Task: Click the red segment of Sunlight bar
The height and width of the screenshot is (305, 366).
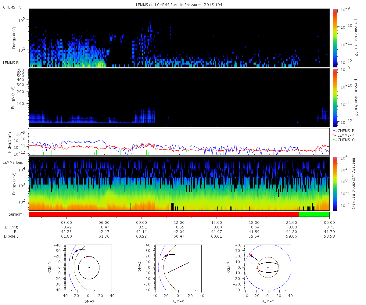Action: [x=164, y=214]
